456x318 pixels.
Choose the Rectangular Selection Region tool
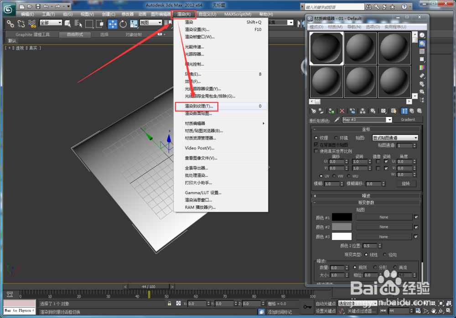(x=89, y=24)
